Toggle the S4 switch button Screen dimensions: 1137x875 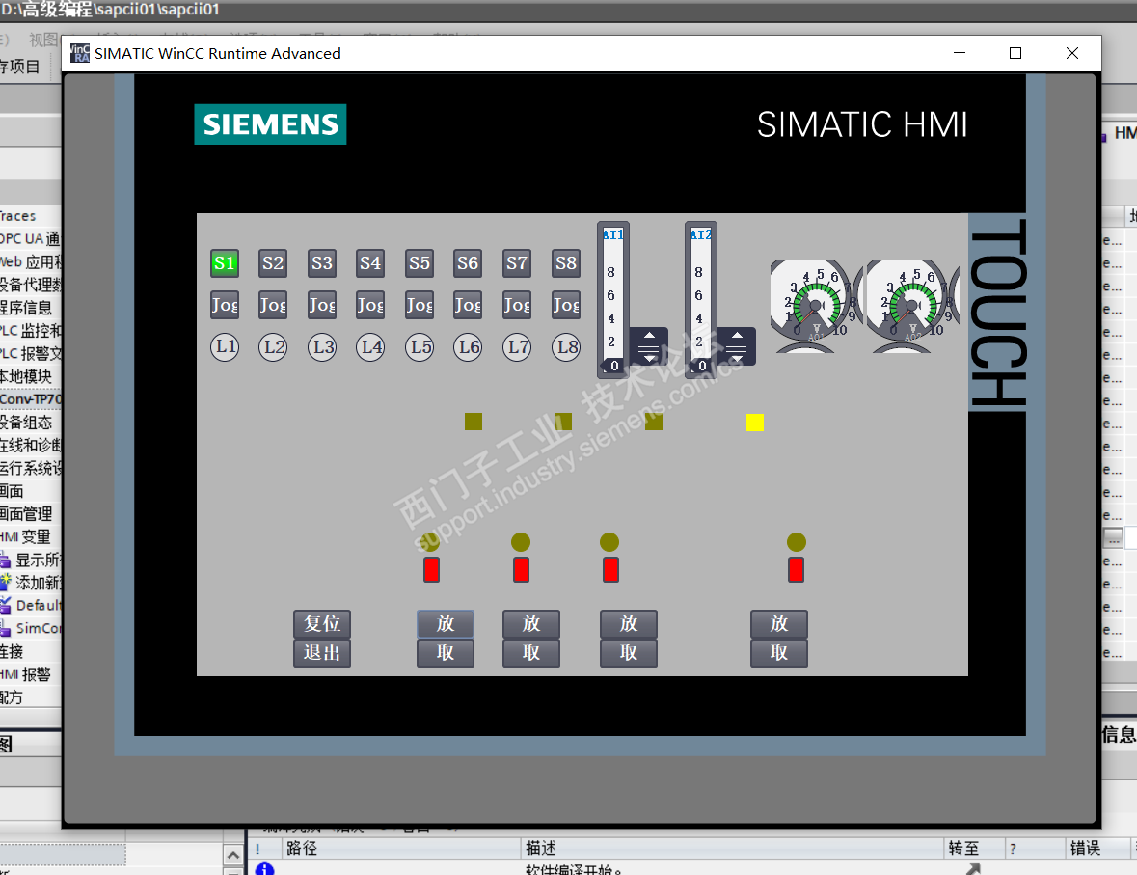coord(370,263)
